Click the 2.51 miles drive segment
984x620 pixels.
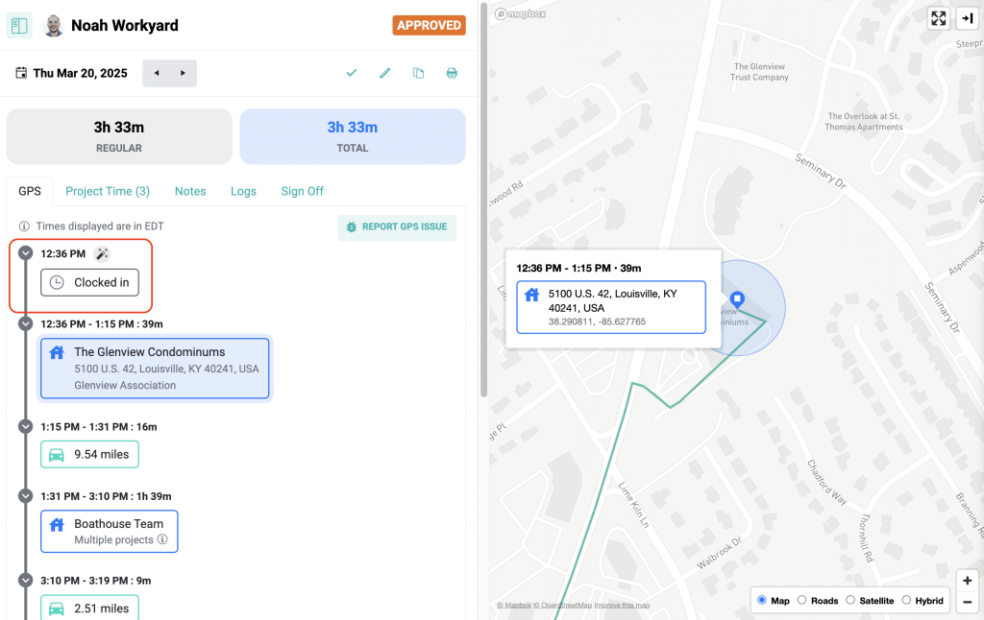pos(89,608)
